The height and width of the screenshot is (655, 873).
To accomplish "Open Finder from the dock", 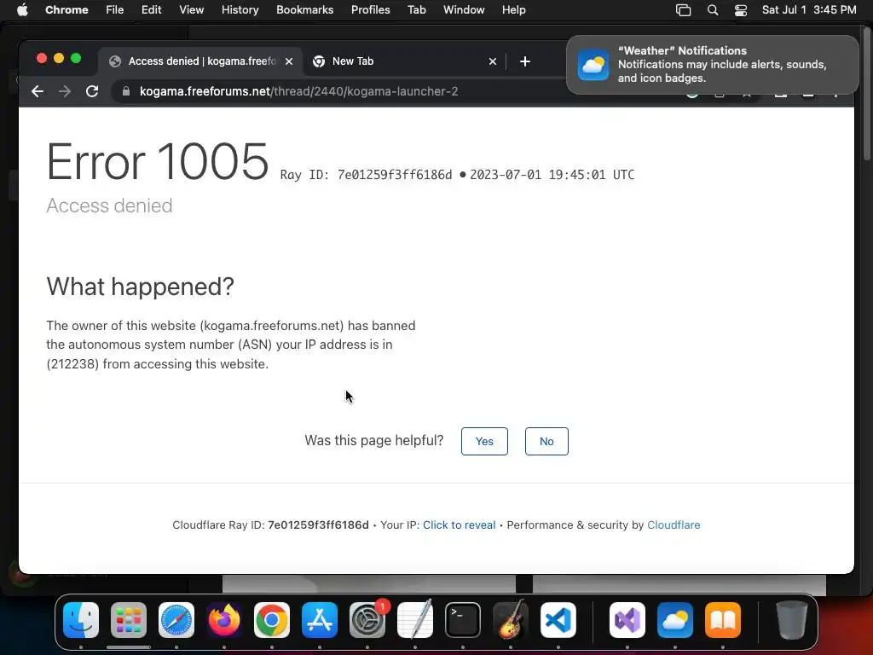I will (x=81, y=620).
